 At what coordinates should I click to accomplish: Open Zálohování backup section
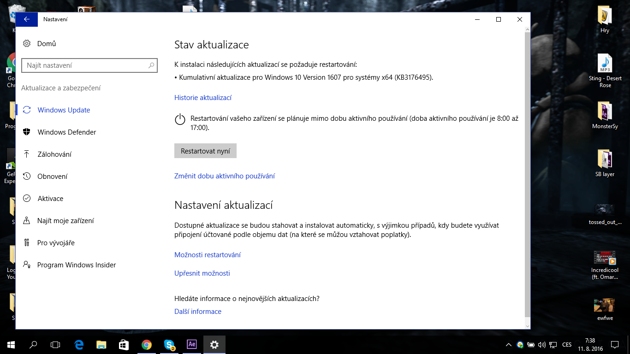point(54,154)
